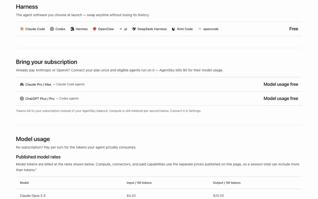This screenshot has width=318, height=199.
Task: Select the DeepSeek Harness label
Action: coord(152,29)
